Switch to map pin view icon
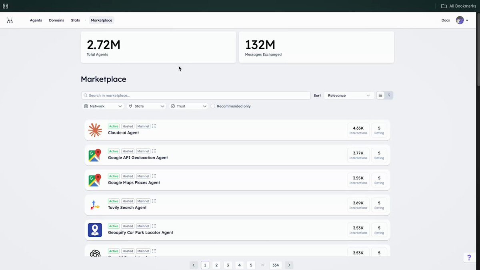480x270 pixels. 389,95
